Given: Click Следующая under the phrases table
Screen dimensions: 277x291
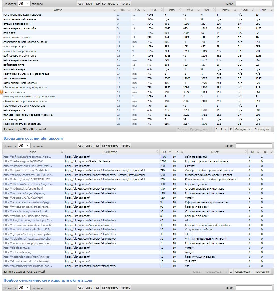Looking at the screenshot, I should [x=243, y=129].
